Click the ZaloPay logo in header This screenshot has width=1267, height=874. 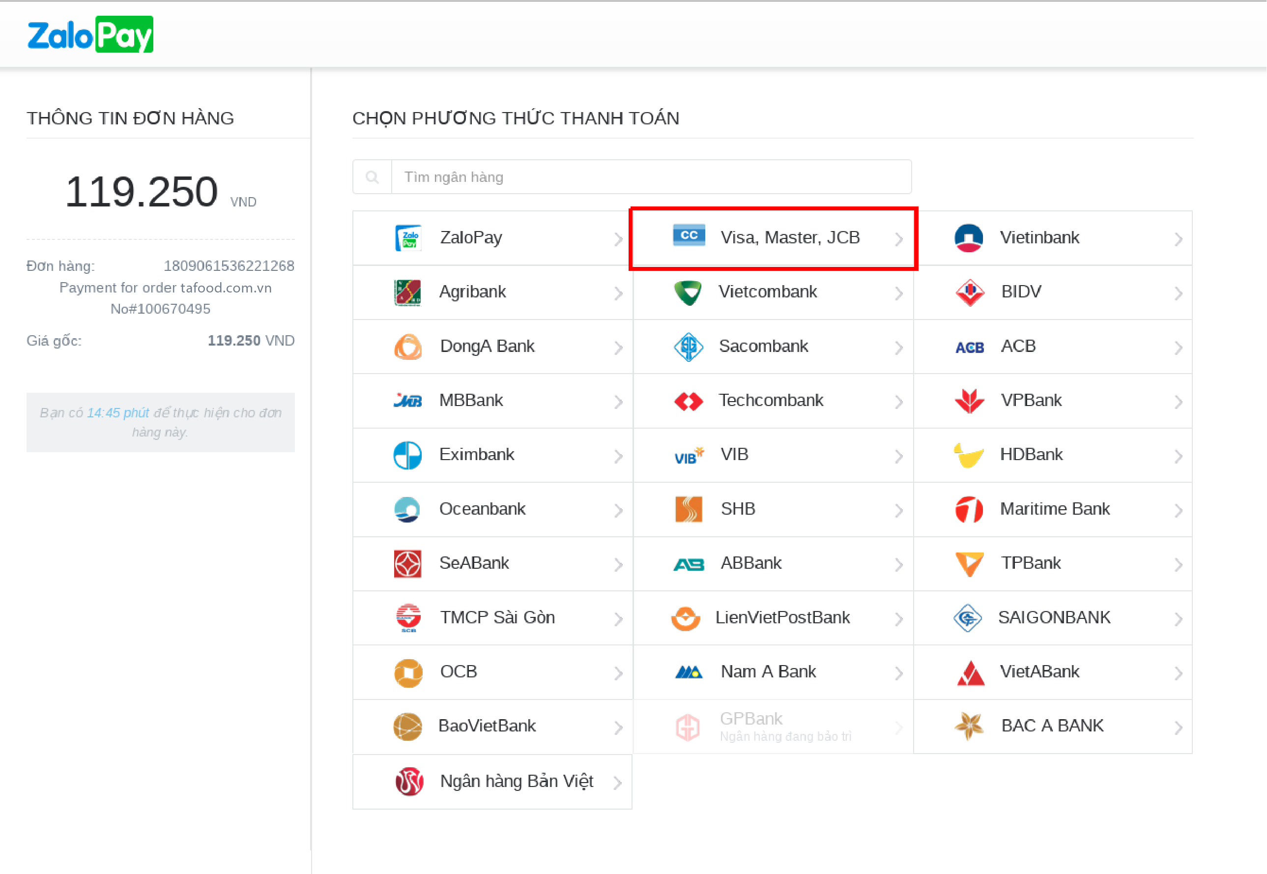tap(90, 34)
